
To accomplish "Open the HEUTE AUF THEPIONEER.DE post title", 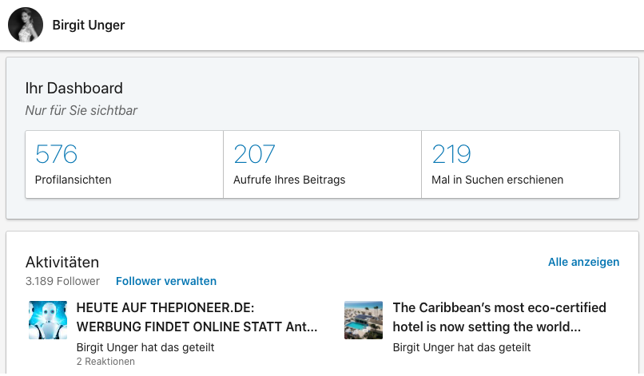I will pyautogui.click(x=197, y=317).
